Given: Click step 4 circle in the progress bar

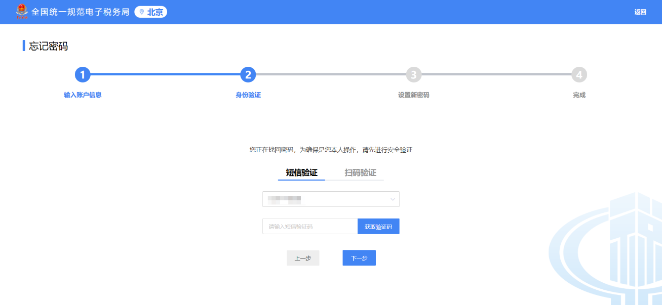Looking at the screenshot, I should click(579, 75).
